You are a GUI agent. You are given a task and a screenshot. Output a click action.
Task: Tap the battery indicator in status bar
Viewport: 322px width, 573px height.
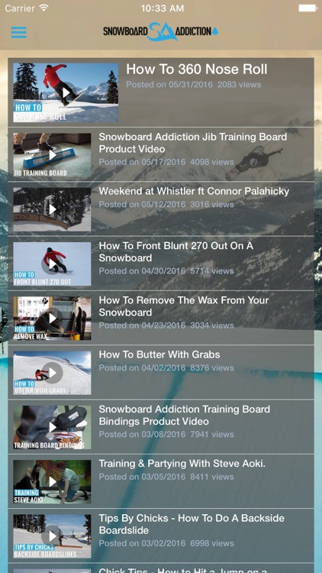(x=308, y=8)
